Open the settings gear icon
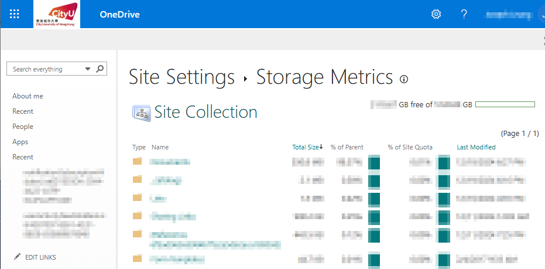This screenshot has height=269, width=545. (x=436, y=14)
